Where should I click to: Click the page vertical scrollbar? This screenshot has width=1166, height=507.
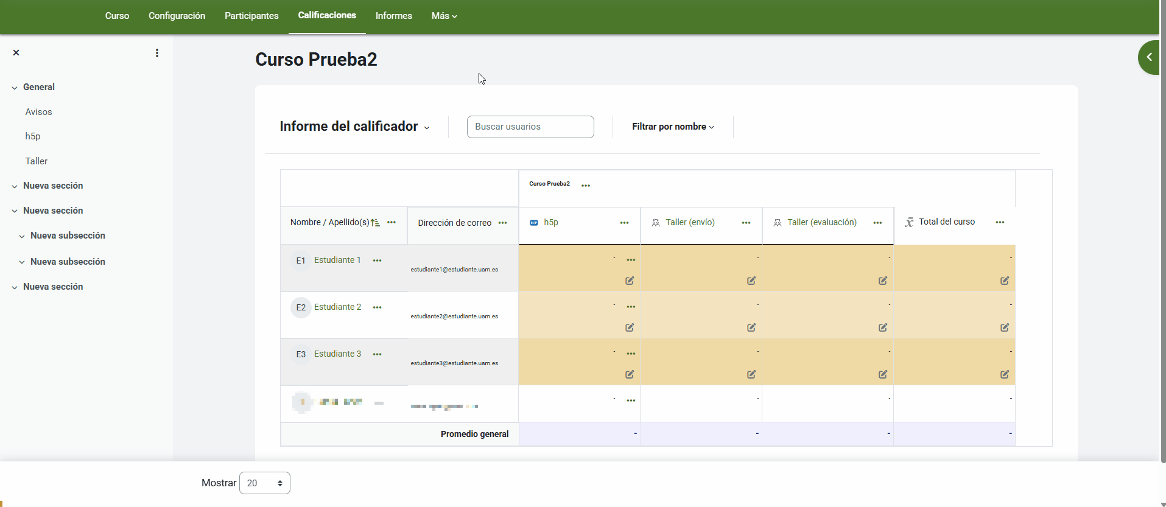pyautogui.click(x=1163, y=231)
